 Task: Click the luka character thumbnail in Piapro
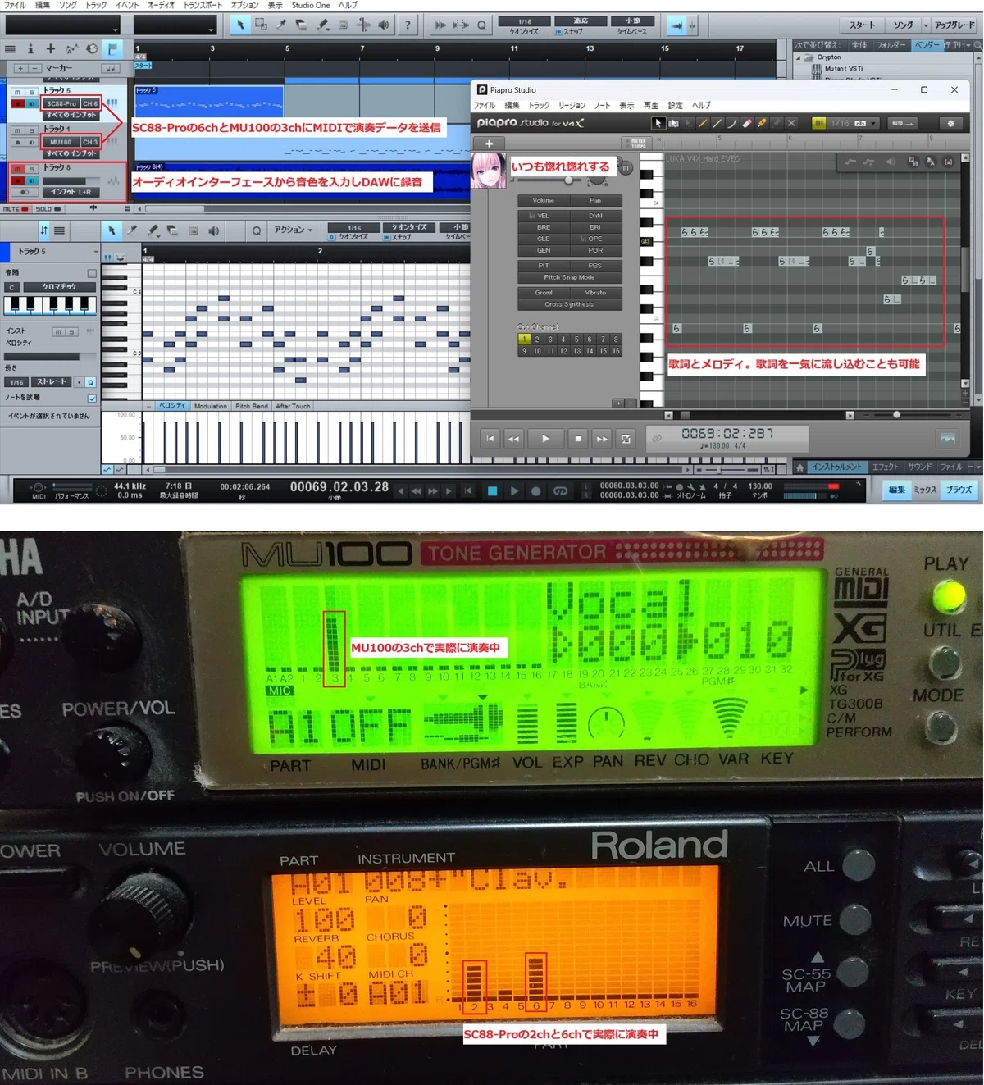(489, 171)
